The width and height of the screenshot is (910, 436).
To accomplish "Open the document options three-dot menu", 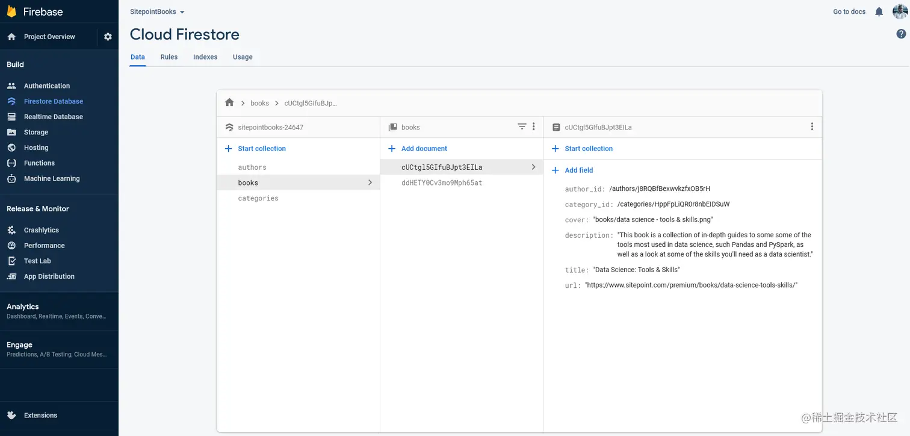I will click(x=812, y=126).
